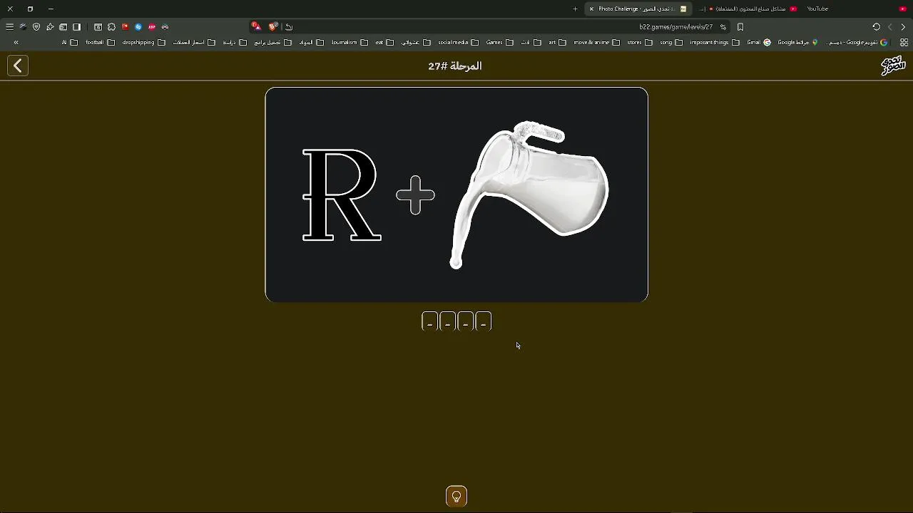This screenshot has width=913, height=513.
Task: Switch to the Photo Challenge tab
Action: [x=638, y=9]
